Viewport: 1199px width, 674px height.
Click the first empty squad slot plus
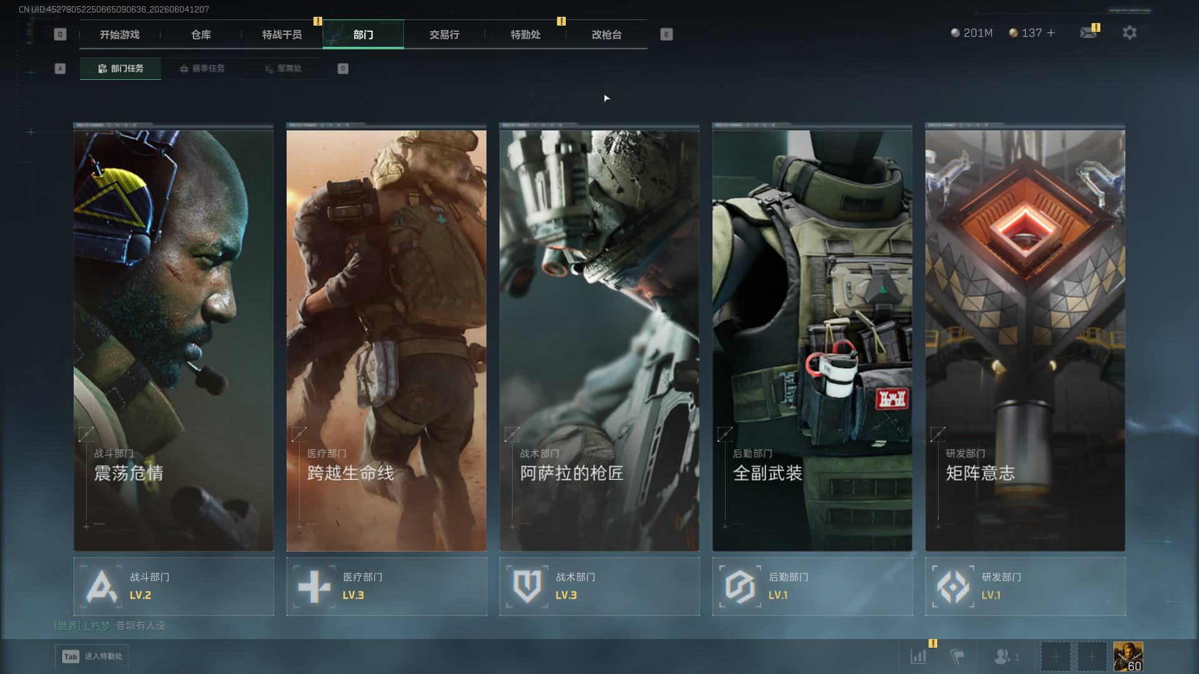[1055, 657]
